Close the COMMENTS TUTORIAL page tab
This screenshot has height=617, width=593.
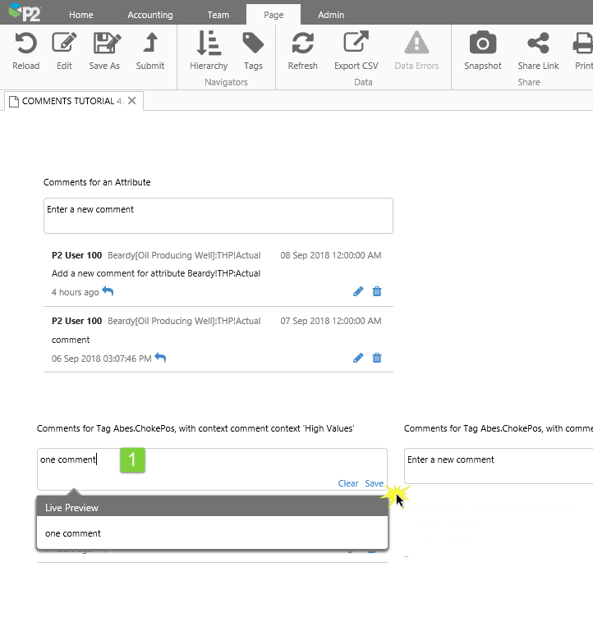point(132,100)
